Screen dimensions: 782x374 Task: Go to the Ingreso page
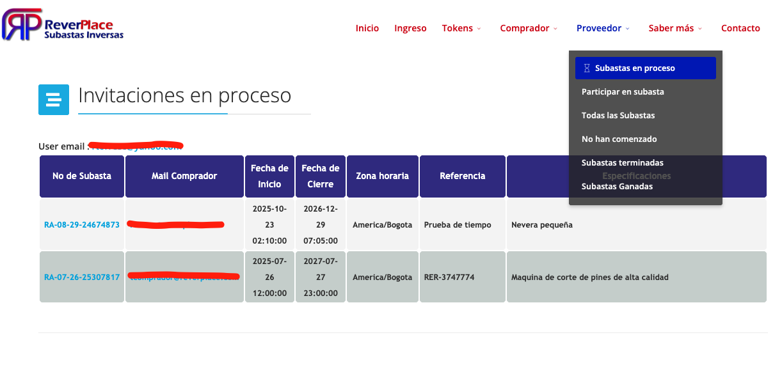(410, 28)
